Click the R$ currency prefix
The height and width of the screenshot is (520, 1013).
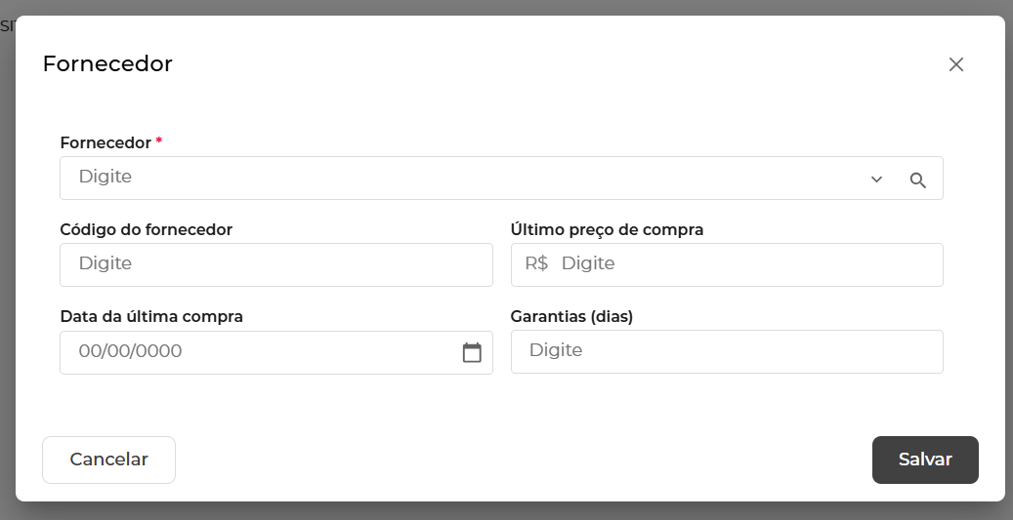[x=536, y=264]
